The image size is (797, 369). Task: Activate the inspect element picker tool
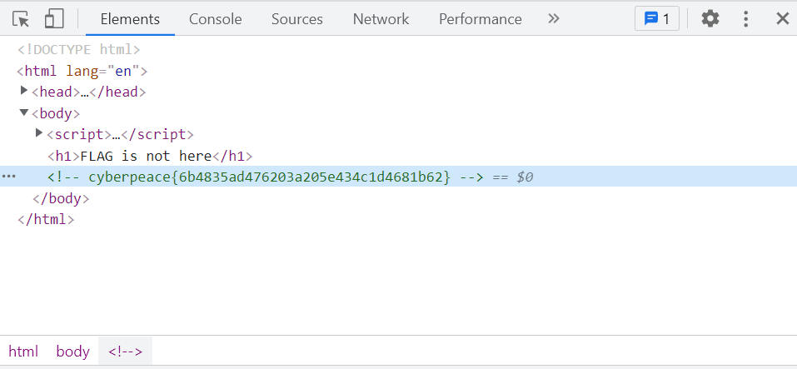pos(21,18)
